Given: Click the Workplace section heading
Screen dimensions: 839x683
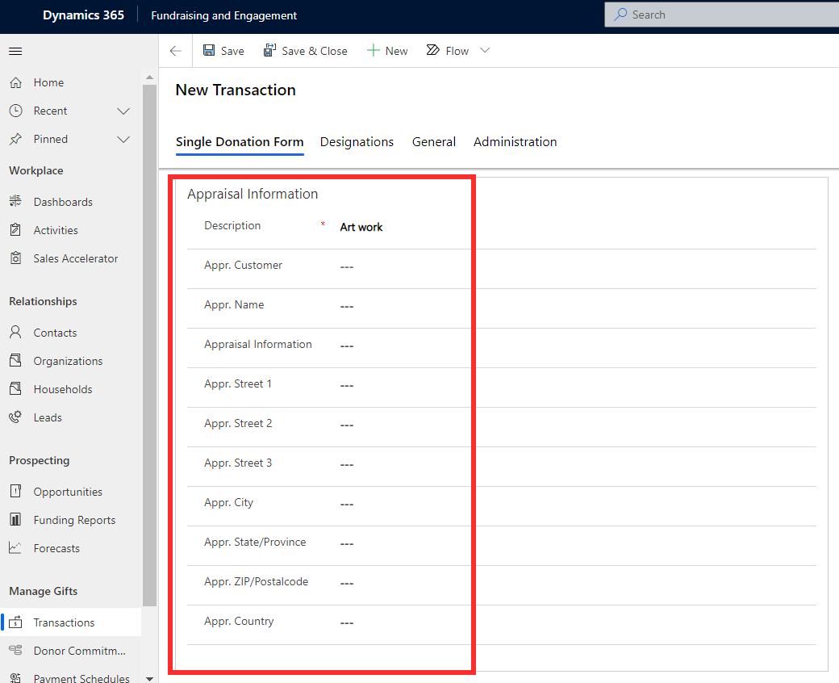Looking at the screenshot, I should coord(35,171).
